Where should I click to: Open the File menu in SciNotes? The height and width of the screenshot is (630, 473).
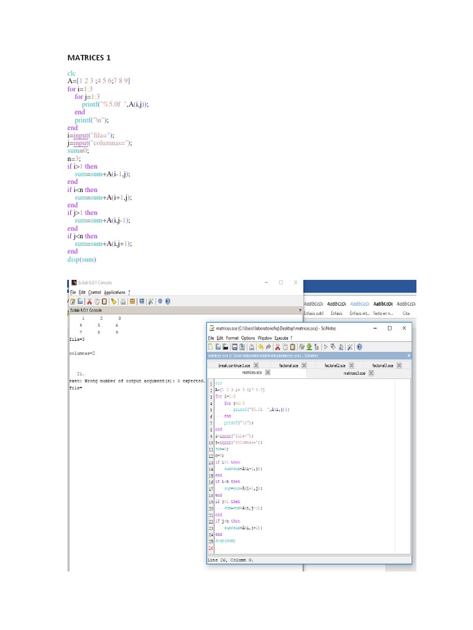click(211, 338)
